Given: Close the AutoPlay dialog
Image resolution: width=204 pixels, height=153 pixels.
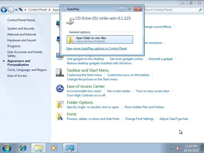Looking at the screenshot, I should (138, 9).
